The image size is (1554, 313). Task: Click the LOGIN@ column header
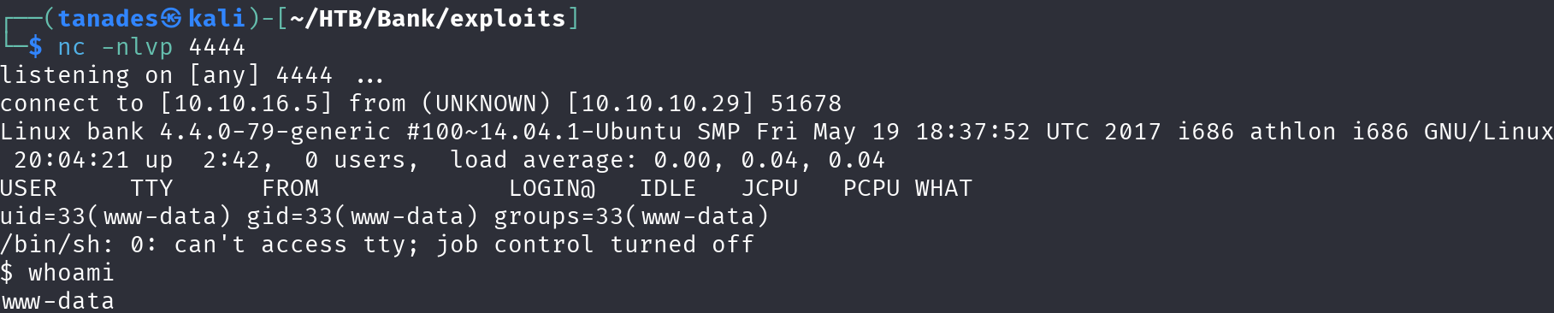pos(552,188)
